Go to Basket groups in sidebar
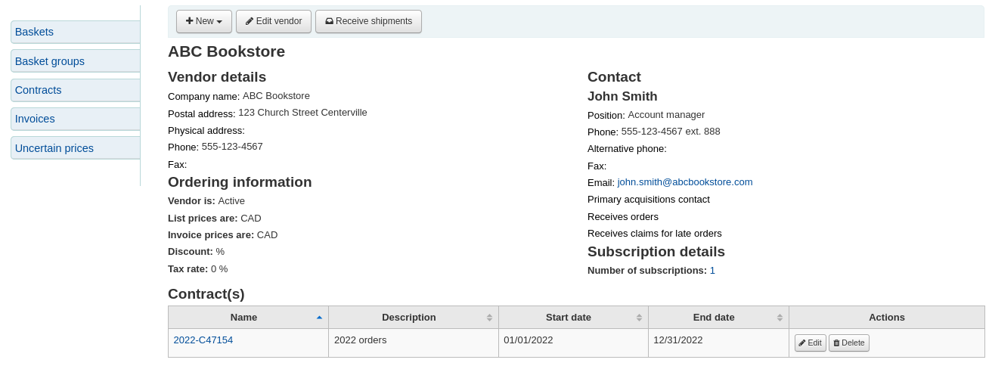Screen dimensions: 989x366 click(x=75, y=61)
